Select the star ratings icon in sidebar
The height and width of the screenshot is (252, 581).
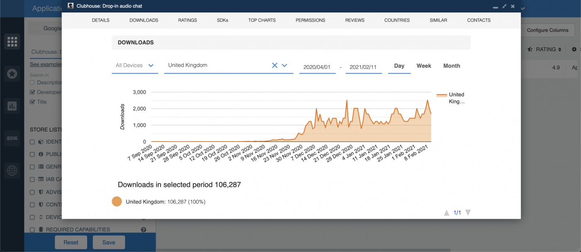click(x=12, y=73)
